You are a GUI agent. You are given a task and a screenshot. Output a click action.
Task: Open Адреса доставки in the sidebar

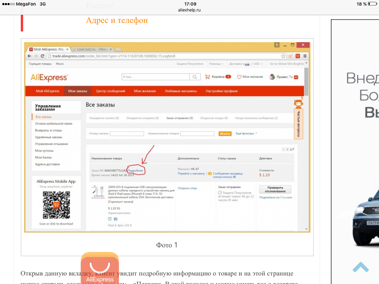pyautogui.click(x=47, y=164)
